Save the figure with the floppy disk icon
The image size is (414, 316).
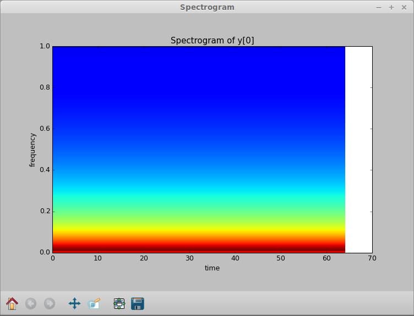tap(138, 303)
